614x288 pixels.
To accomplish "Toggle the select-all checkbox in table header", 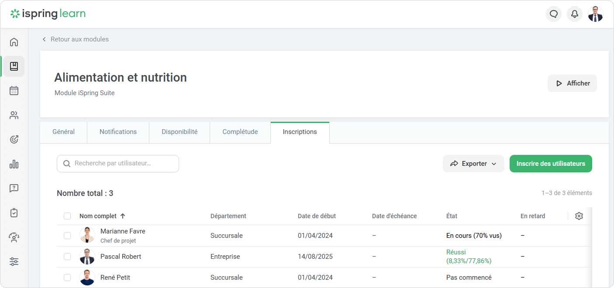I will tap(67, 216).
